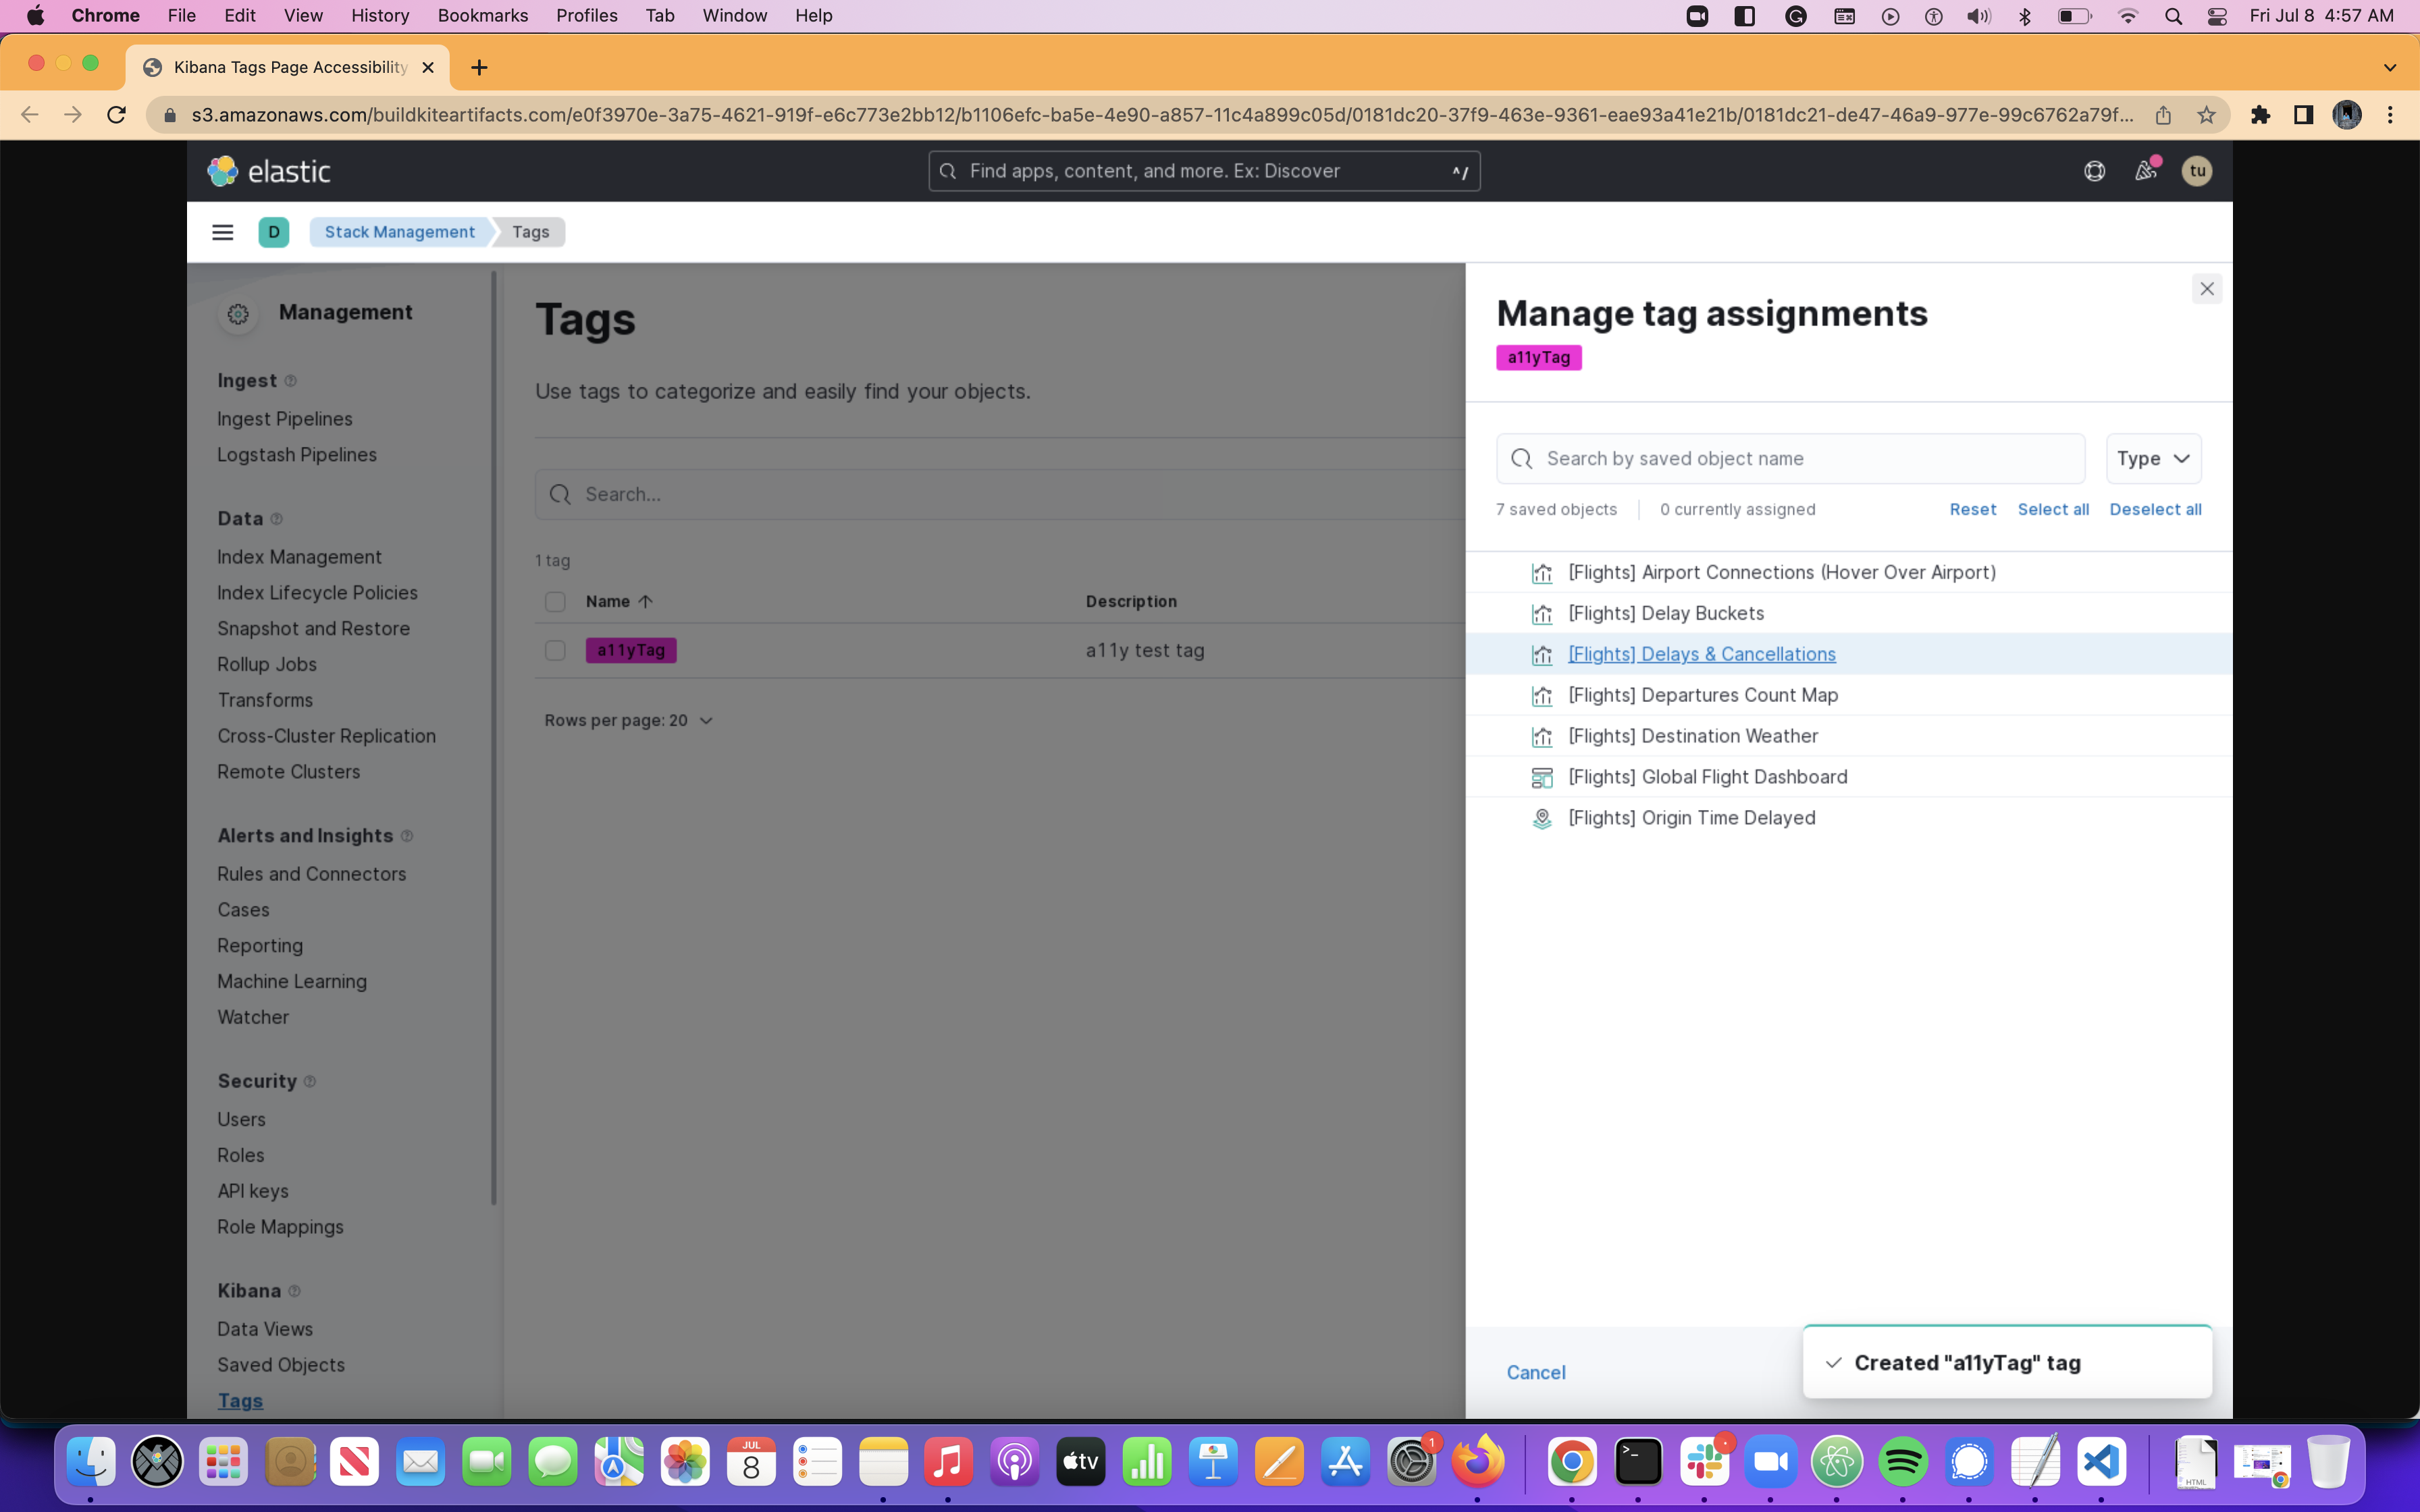Click the Lens icon beside [Flights] Delay Buckets

tap(1542, 613)
